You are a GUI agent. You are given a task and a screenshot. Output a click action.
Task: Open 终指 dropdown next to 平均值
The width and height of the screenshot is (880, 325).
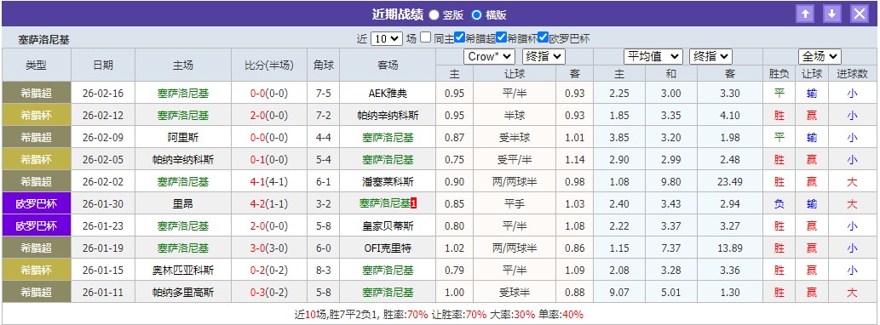coord(710,56)
